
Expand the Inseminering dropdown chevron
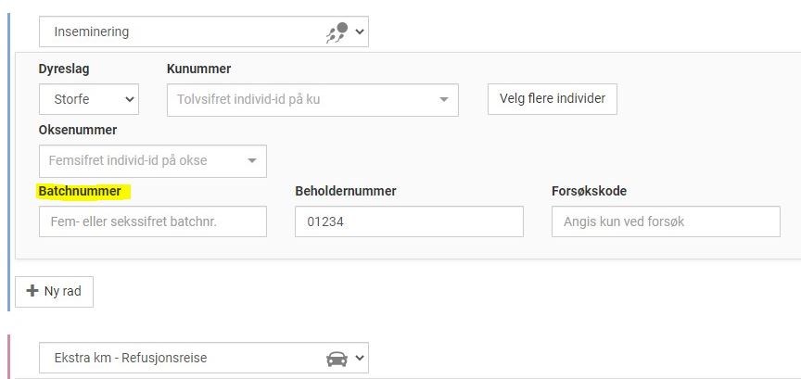tap(359, 32)
